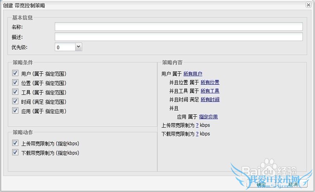Uncheck 上传带宽限制为 (指定kbps) checkbox
The height and width of the screenshot is (192, 315).
pos(15,143)
